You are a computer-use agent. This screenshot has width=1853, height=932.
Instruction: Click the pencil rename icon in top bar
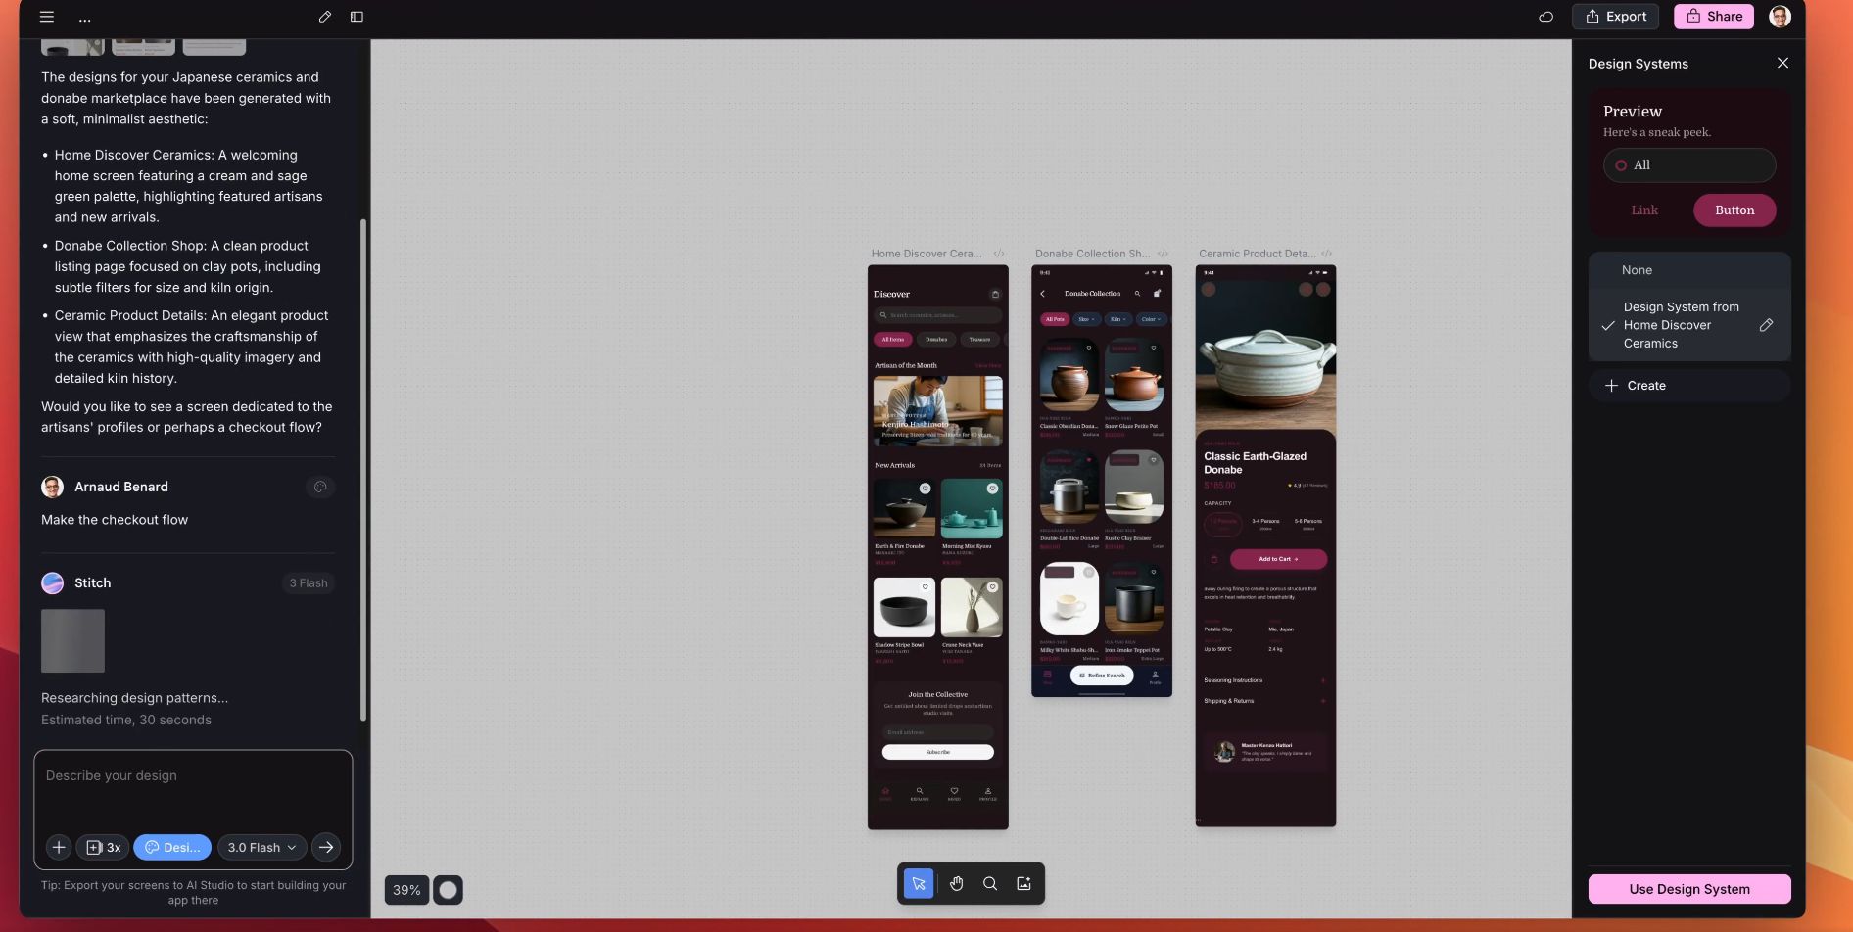click(325, 17)
